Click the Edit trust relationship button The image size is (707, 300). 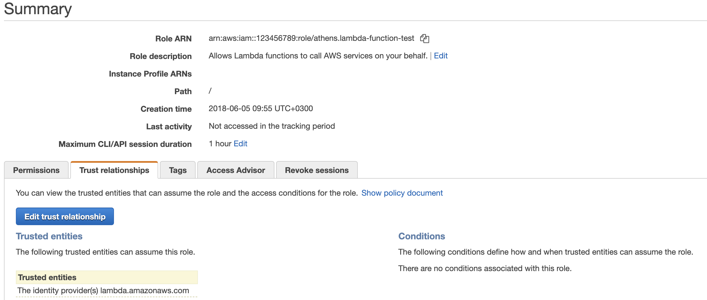65,216
